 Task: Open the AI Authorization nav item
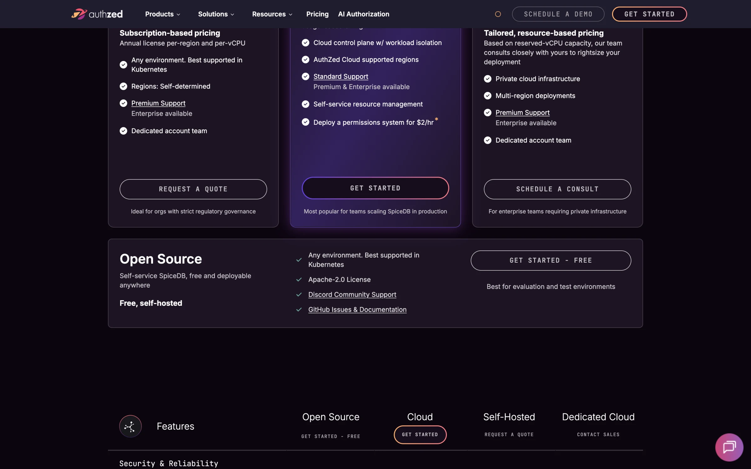coord(364,14)
